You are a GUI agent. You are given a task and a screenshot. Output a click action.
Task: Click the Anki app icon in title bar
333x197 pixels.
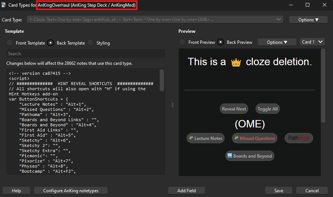(4, 5)
